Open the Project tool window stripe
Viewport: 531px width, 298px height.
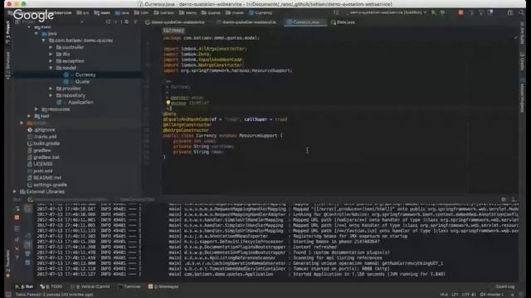(x=8, y=32)
